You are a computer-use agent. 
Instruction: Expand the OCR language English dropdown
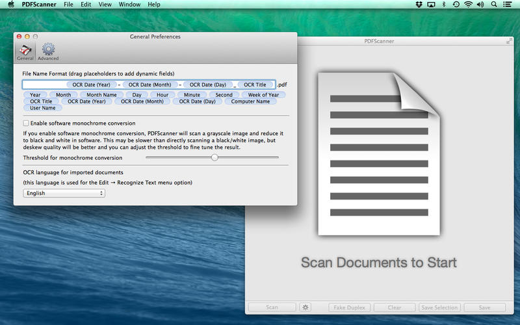pyautogui.click(x=64, y=193)
